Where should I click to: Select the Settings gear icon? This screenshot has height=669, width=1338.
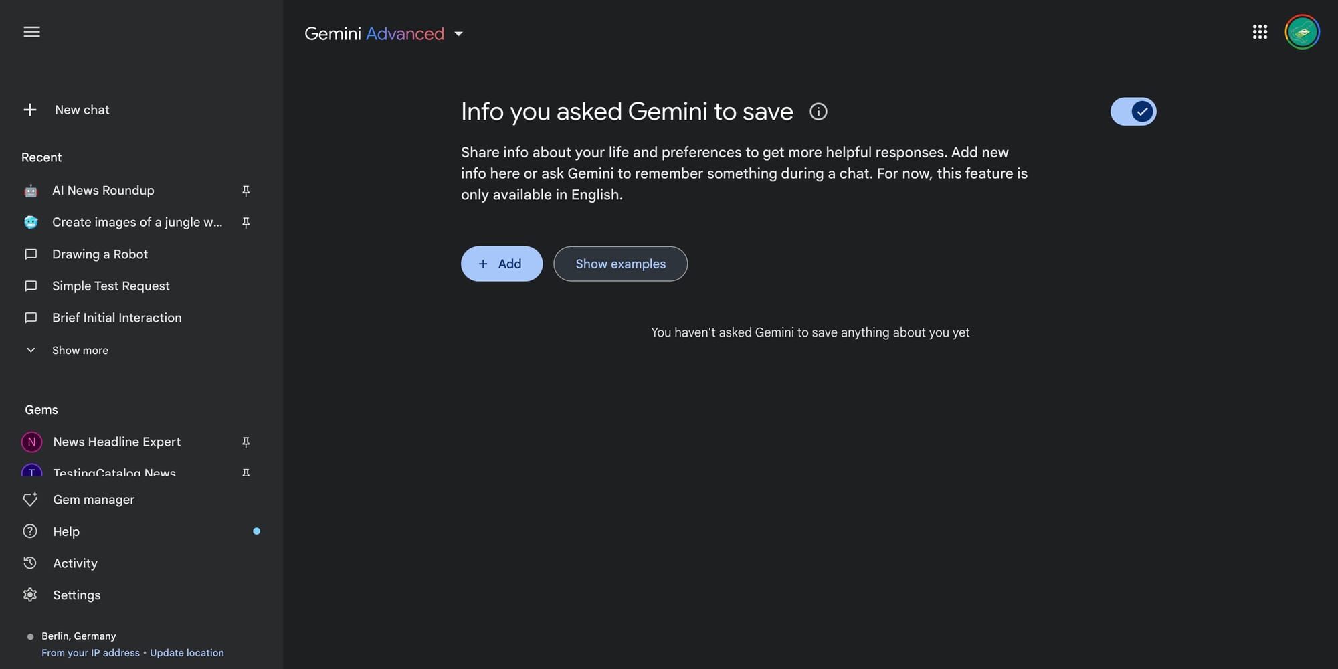31,595
